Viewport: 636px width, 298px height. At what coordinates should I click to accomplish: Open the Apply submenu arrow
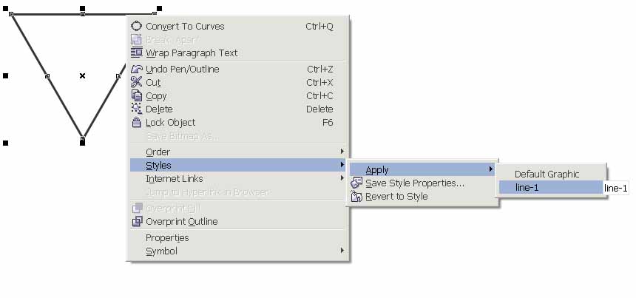(491, 169)
